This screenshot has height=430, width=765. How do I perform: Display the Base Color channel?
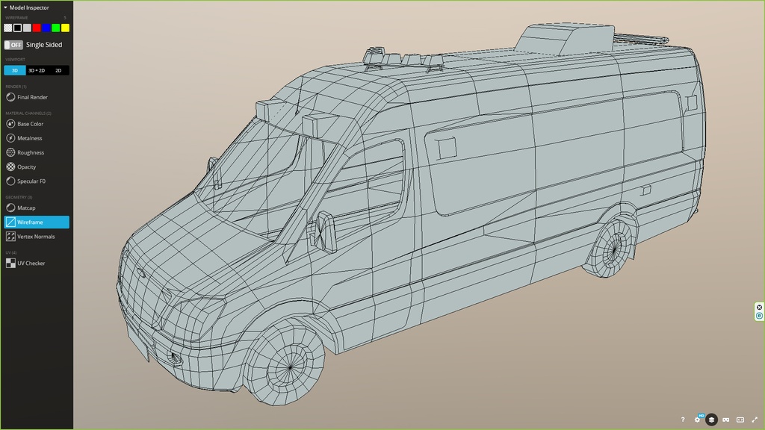pos(30,124)
